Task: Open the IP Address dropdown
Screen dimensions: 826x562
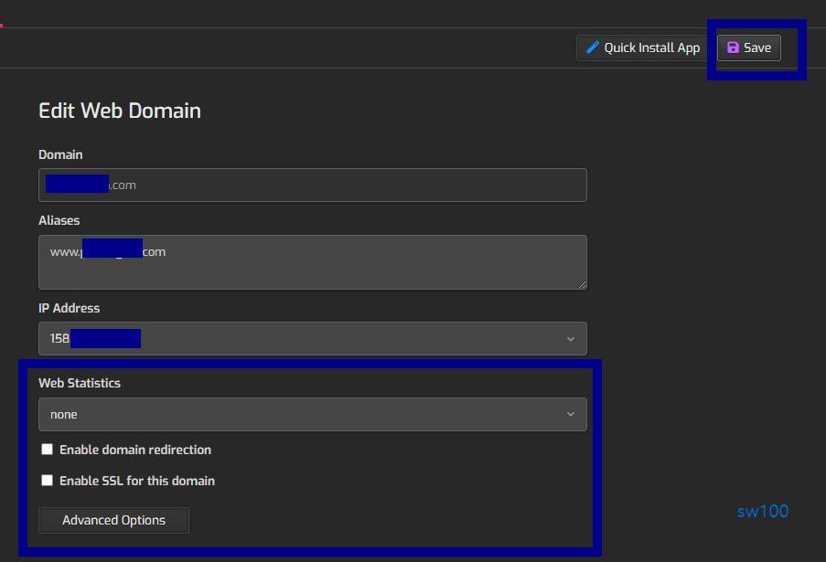Action: (x=313, y=338)
